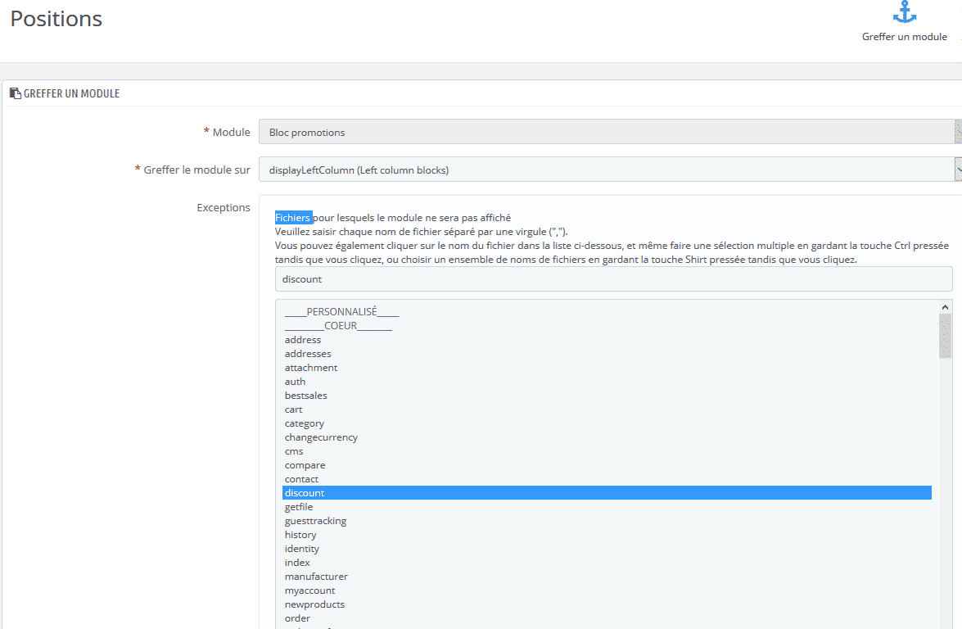Click the file list scrollbar thumb
The width and height of the screenshot is (962, 629).
[x=945, y=336]
